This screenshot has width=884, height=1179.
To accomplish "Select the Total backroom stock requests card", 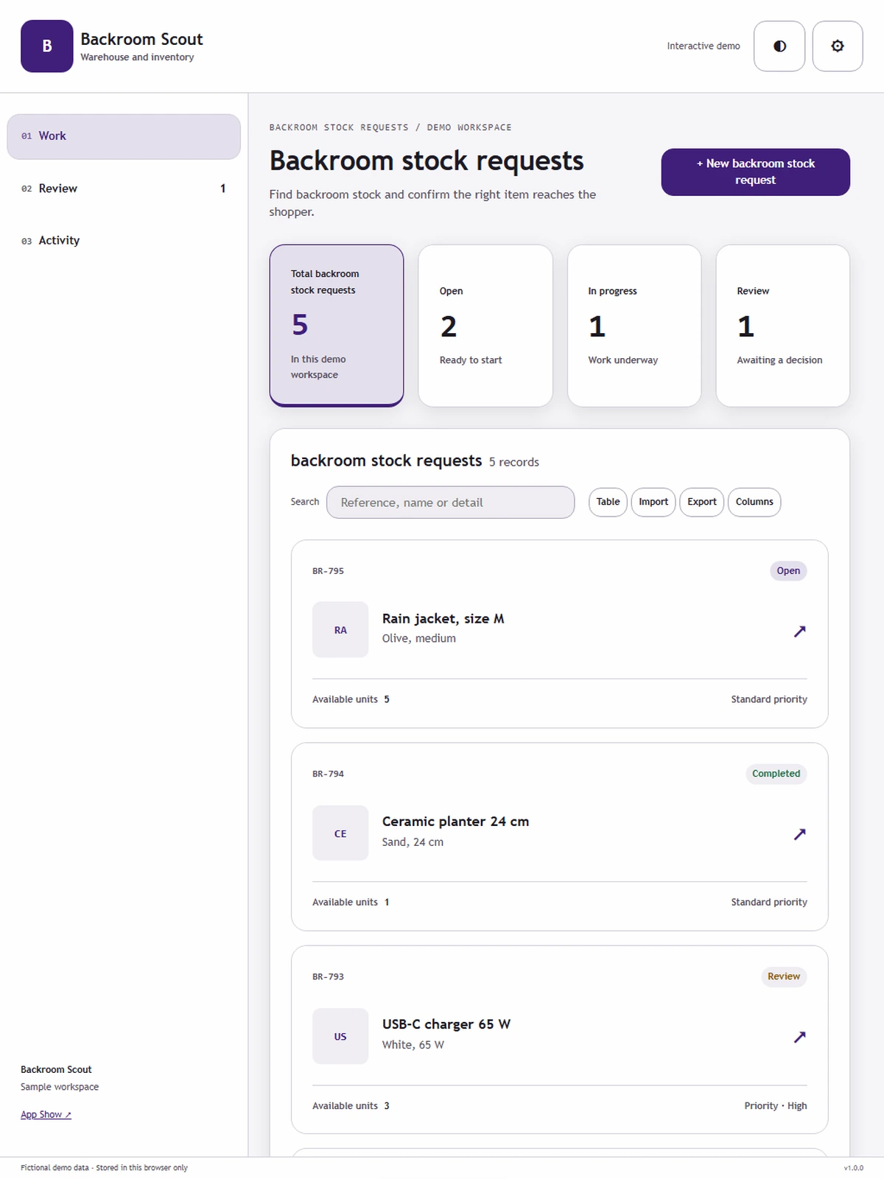I will click(x=337, y=325).
